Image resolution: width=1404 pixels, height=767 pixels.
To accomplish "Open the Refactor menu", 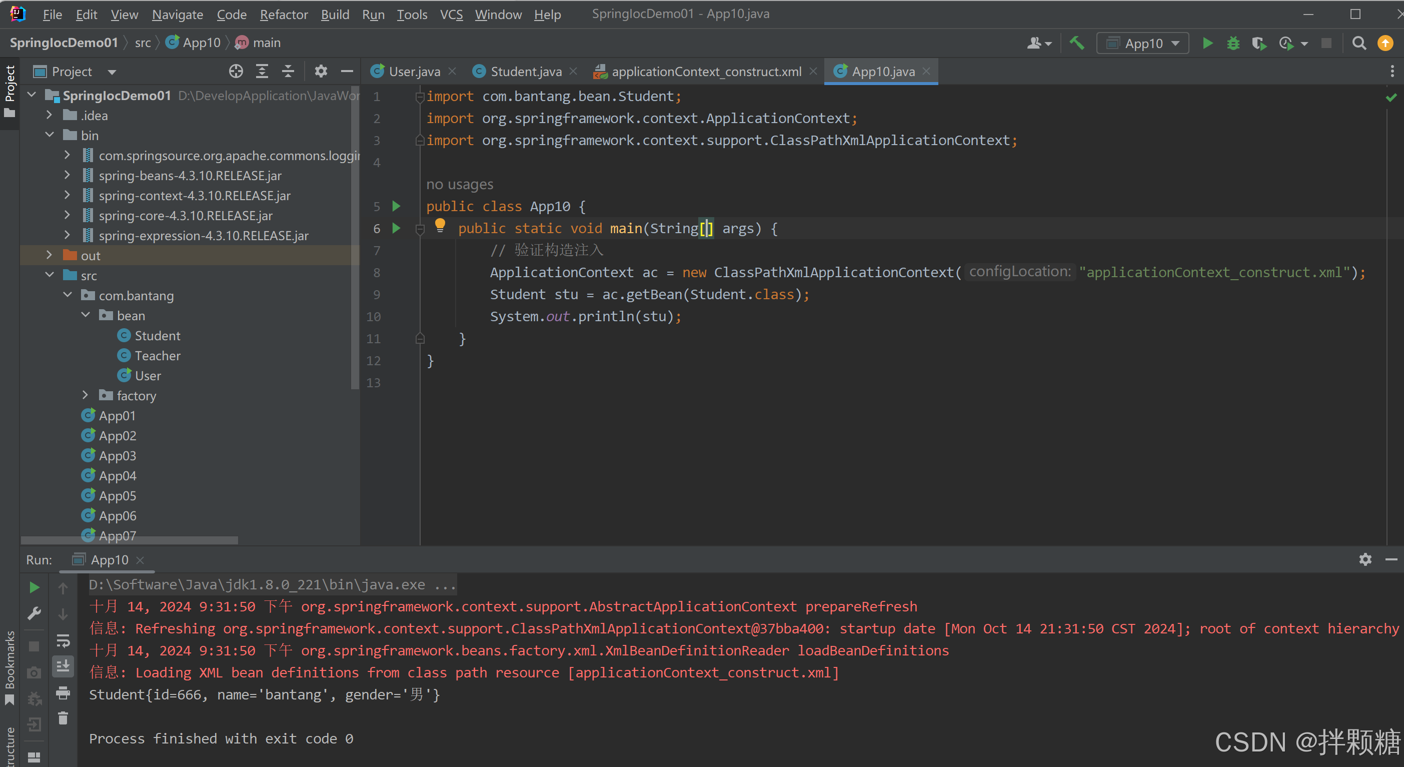I will point(284,15).
